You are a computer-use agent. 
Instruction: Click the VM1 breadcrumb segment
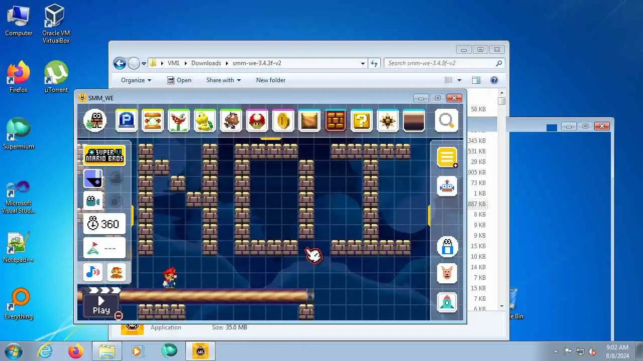(173, 63)
